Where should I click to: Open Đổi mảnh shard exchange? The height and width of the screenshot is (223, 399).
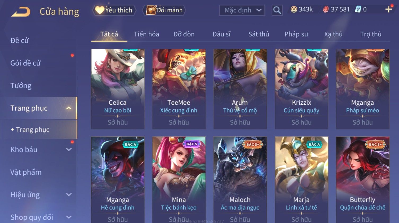pyautogui.click(x=164, y=10)
